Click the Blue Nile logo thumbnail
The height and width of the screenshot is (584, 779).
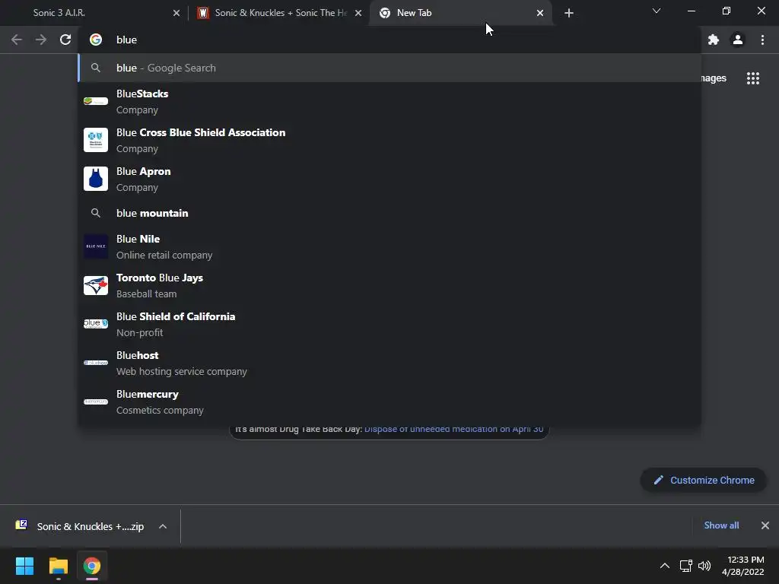96,246
